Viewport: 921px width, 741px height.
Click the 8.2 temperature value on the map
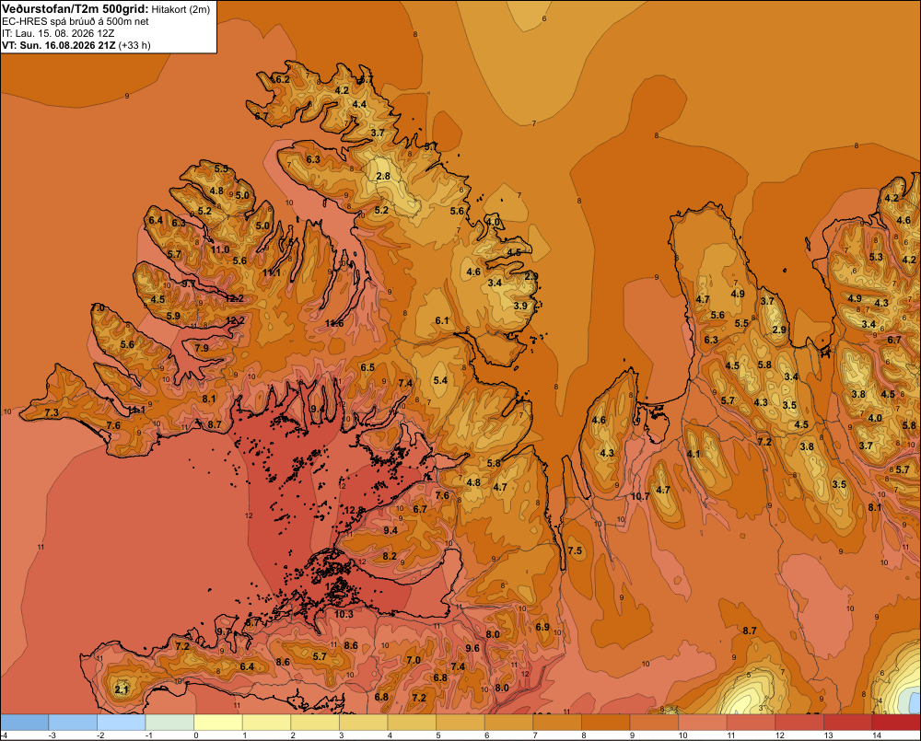click(390, 556)
